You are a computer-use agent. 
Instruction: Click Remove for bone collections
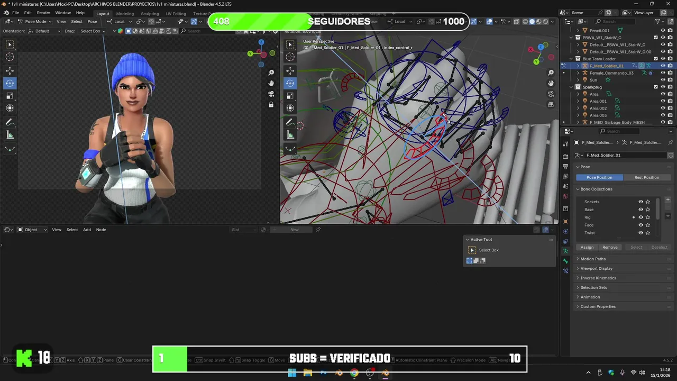(610, 247)
